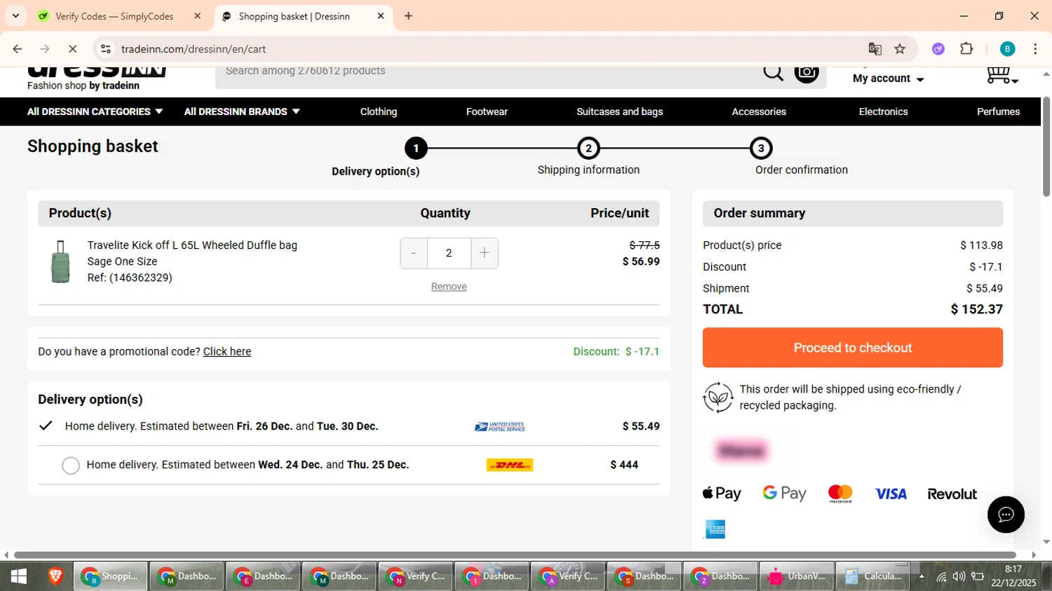This screenshot has height=591, width=1052.
Task: Click step 1 Delivery option(s) marker
Action: pyautogui.click(x=416, y=148)
